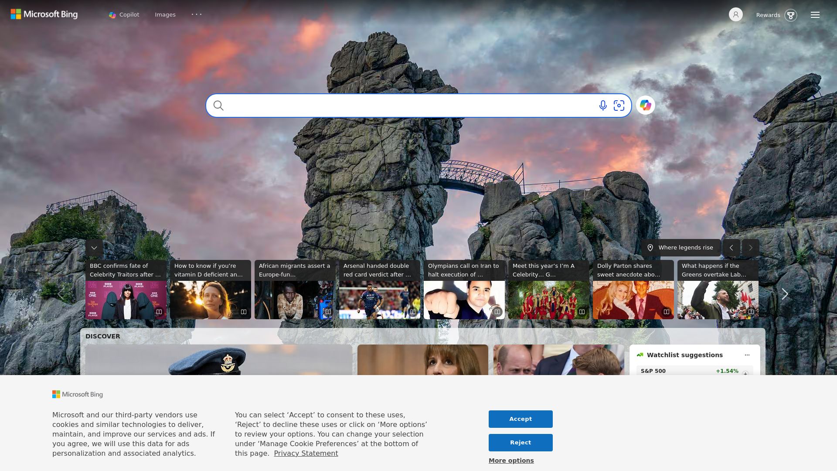
Task: Launch Copilot from the icon beside search bar
Action: pyautogui.click(x=646, y=105)
